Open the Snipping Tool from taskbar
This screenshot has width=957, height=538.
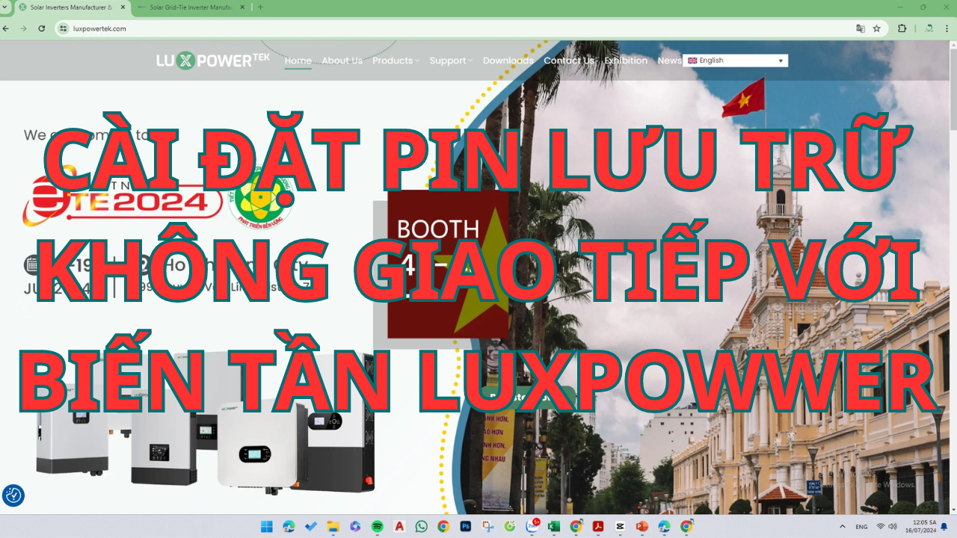pyautogui.click(x=487, y=526)
